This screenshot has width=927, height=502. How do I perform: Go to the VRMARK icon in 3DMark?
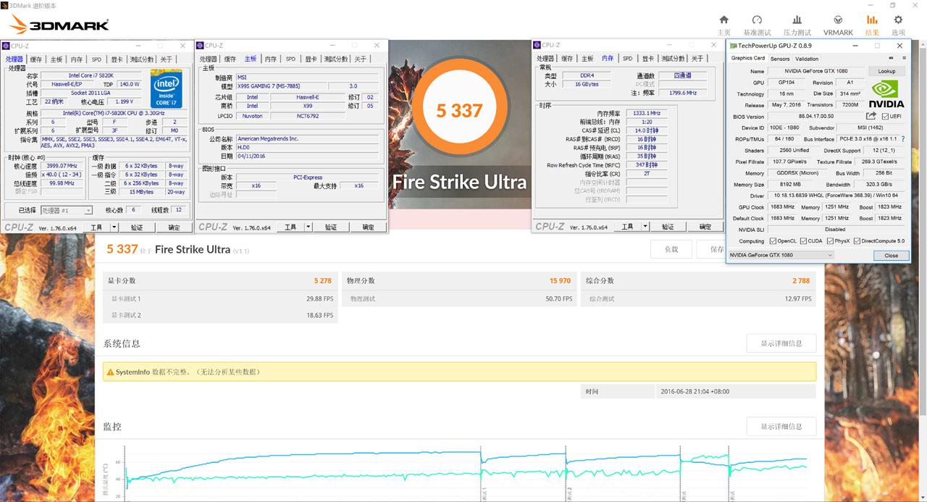click(838, 20)
